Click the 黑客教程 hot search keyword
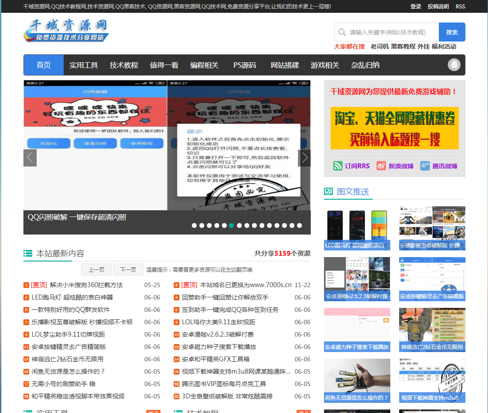Image resolution: width=488 pixels, height=413 pixels. [403, 46]
